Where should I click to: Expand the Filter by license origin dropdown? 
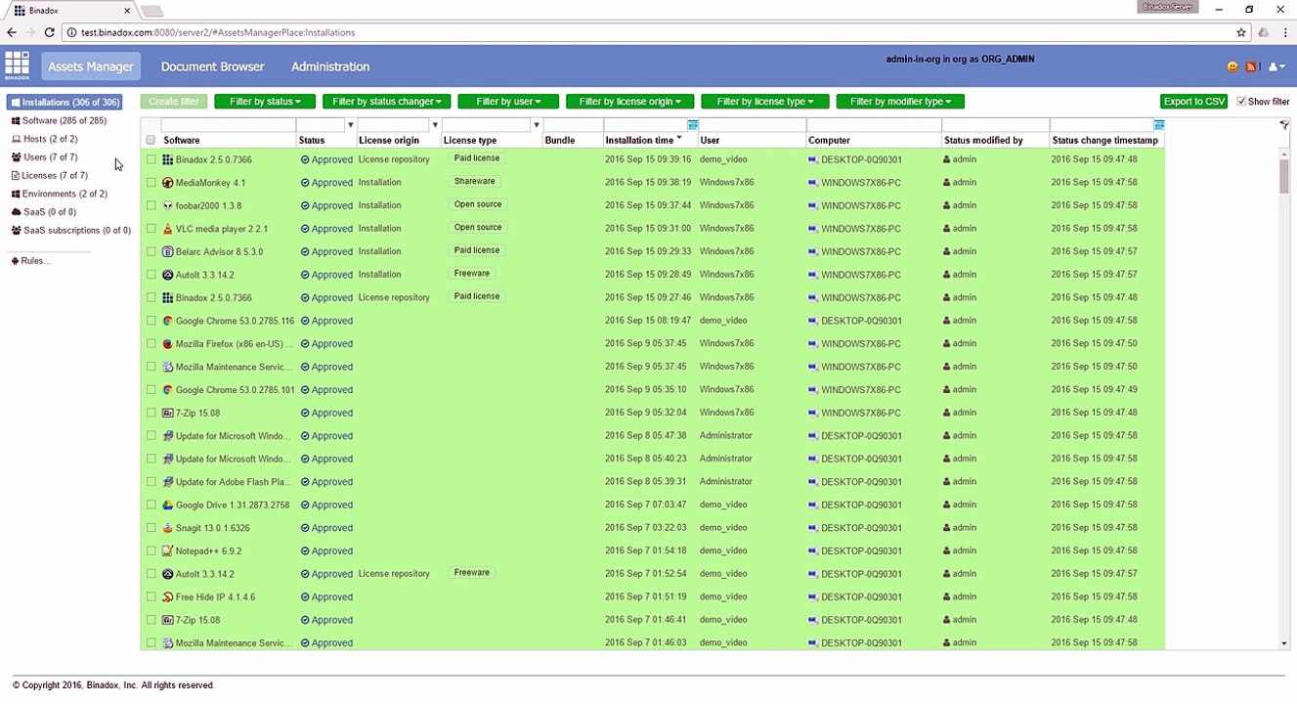click(x=629, y=102)
